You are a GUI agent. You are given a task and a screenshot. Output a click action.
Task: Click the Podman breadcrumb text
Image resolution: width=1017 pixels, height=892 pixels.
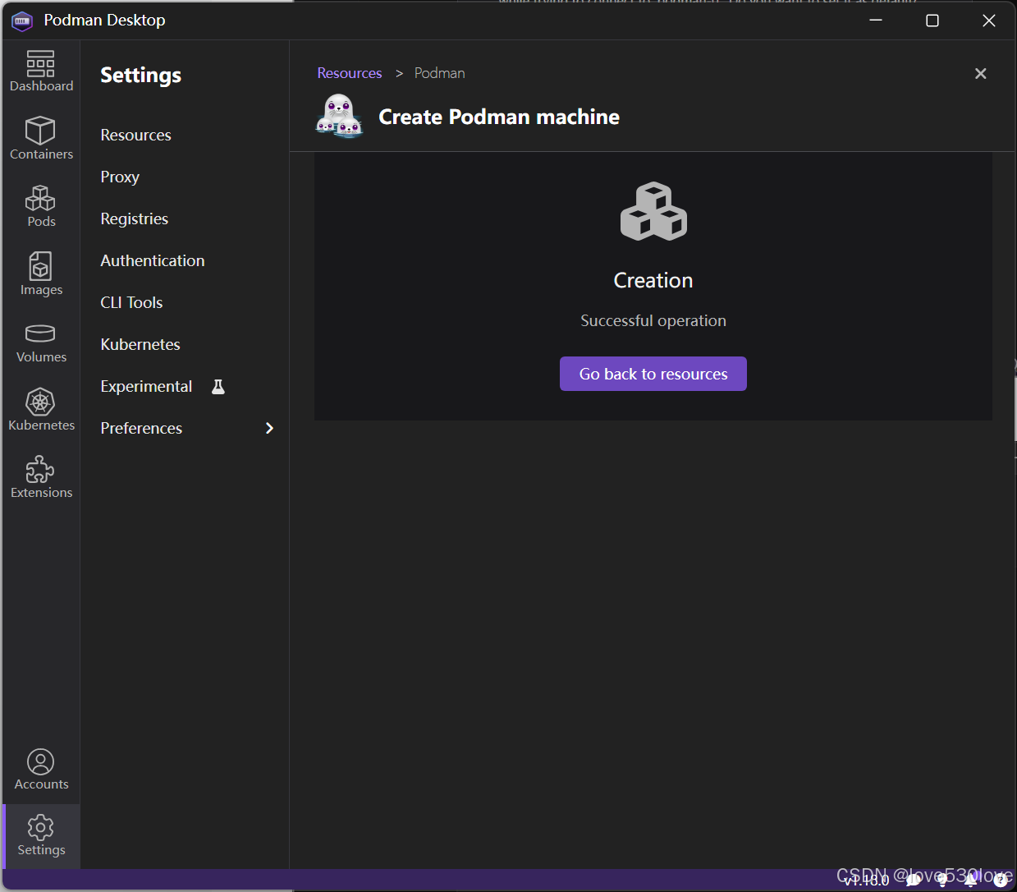[x=439, y=73]
